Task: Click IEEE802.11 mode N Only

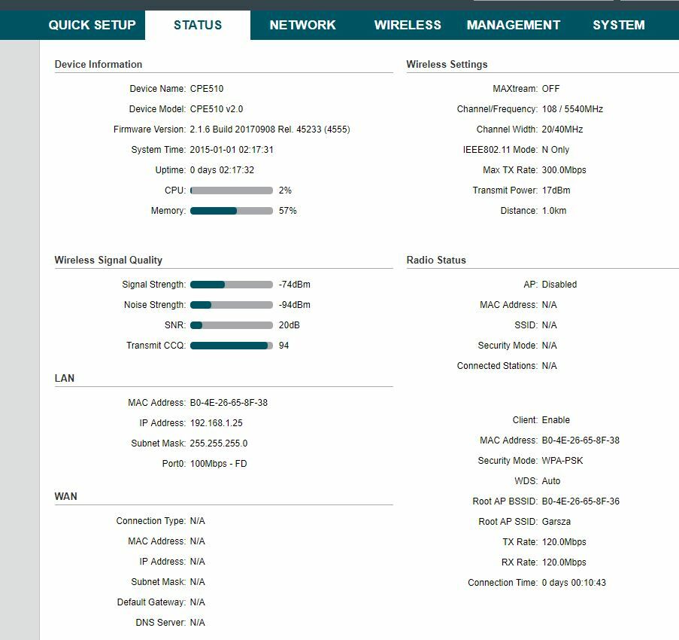Action: (x=555, y=150)
